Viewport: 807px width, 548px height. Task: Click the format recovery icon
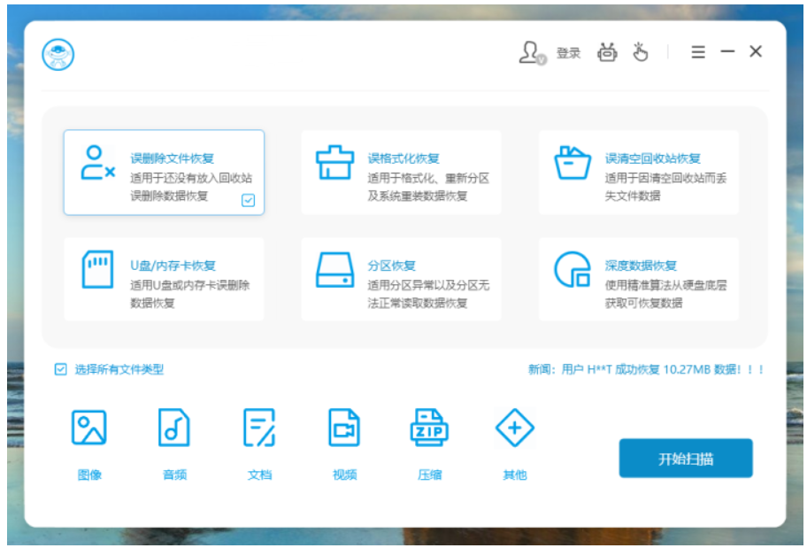[x=335, y=162]
